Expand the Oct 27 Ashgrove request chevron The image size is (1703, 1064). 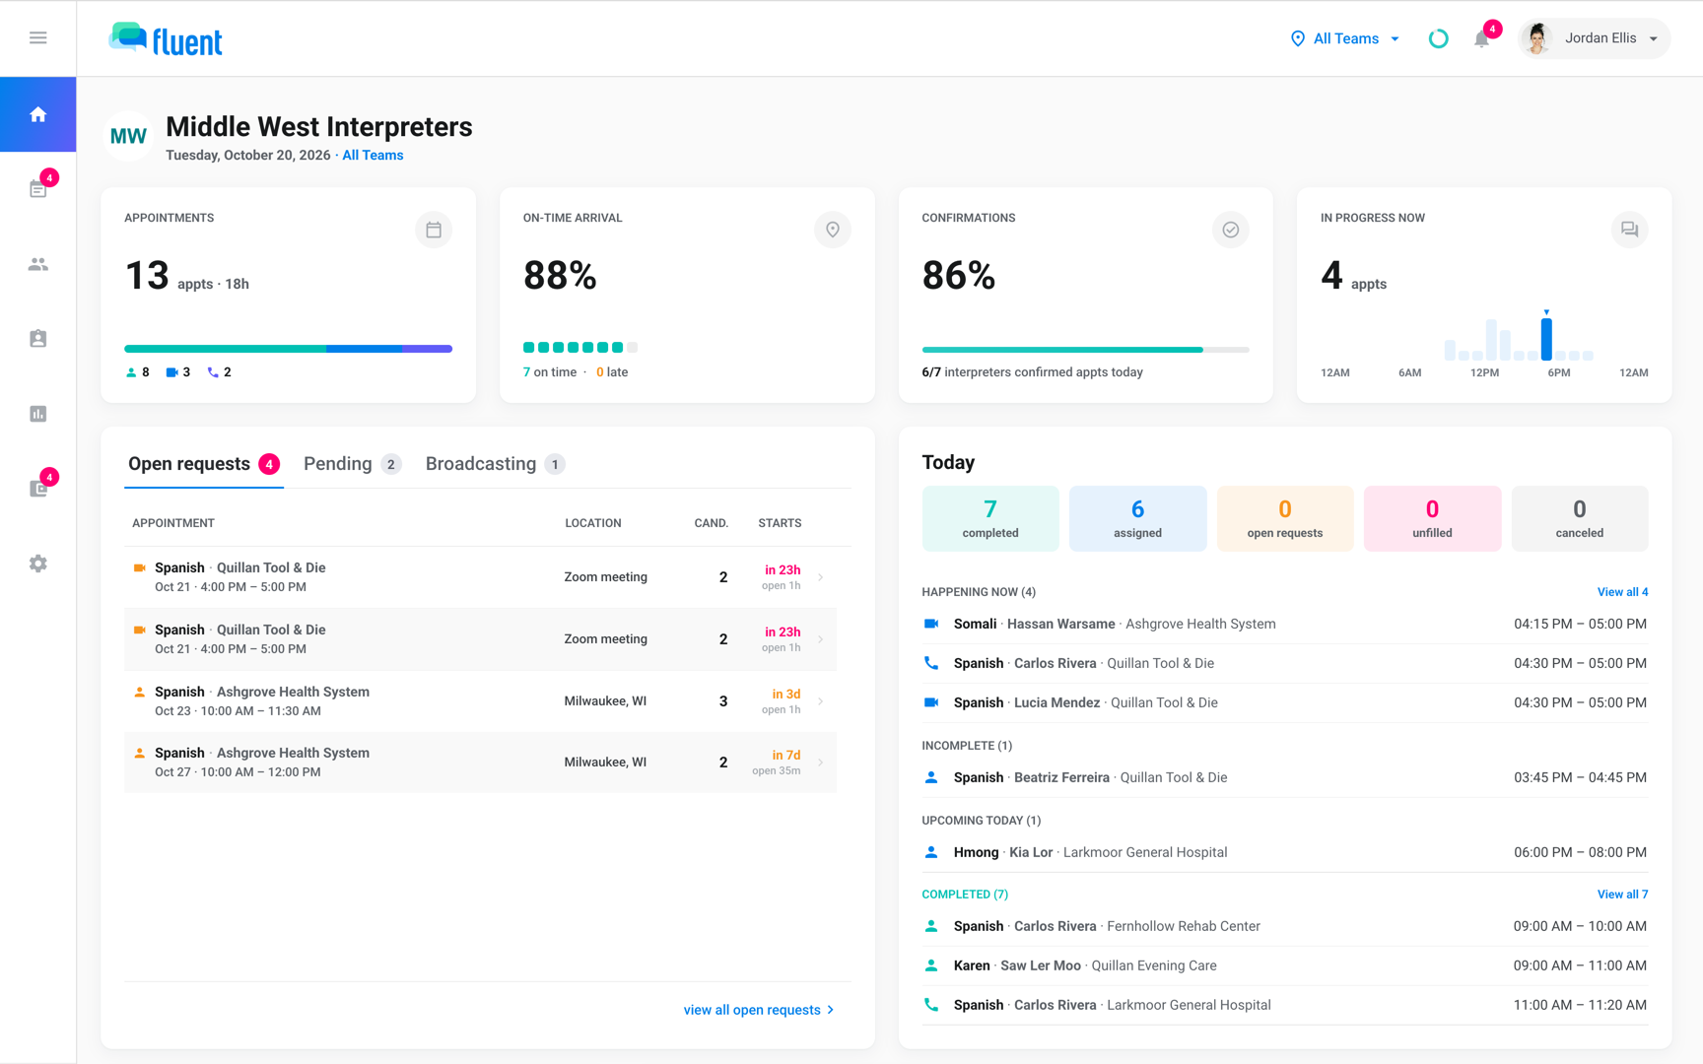tap(821, 763)
